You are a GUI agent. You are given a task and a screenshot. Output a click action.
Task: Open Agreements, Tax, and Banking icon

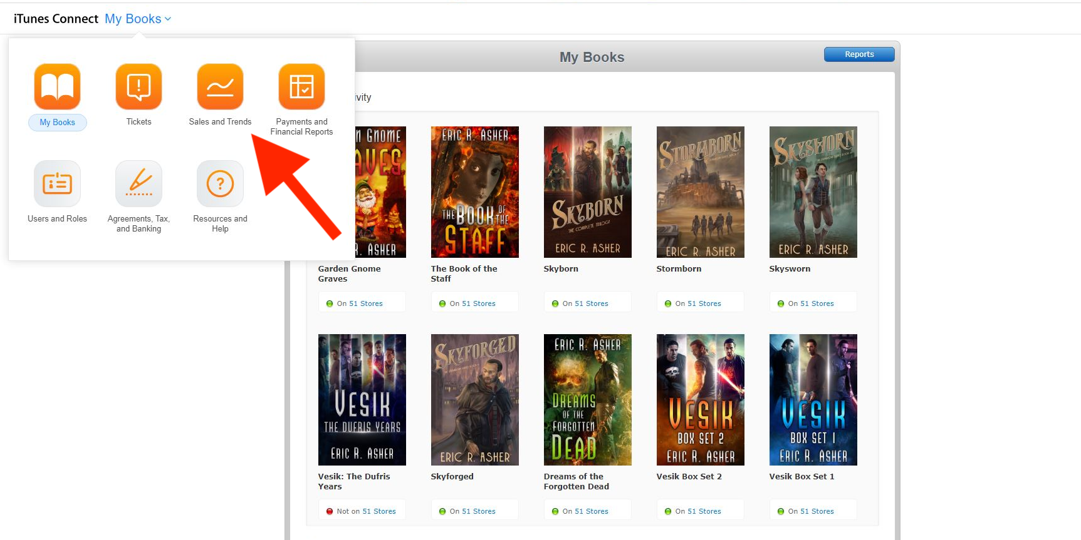(138, 183)
